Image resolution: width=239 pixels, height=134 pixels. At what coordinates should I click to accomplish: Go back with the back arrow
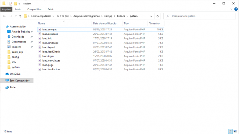pos(4,16)
